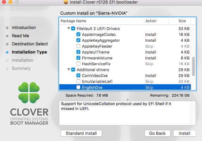Collapse the Additional drivers group
This screenshot has height=141, width=202.
pyautogui.click(x=69, y=70)
